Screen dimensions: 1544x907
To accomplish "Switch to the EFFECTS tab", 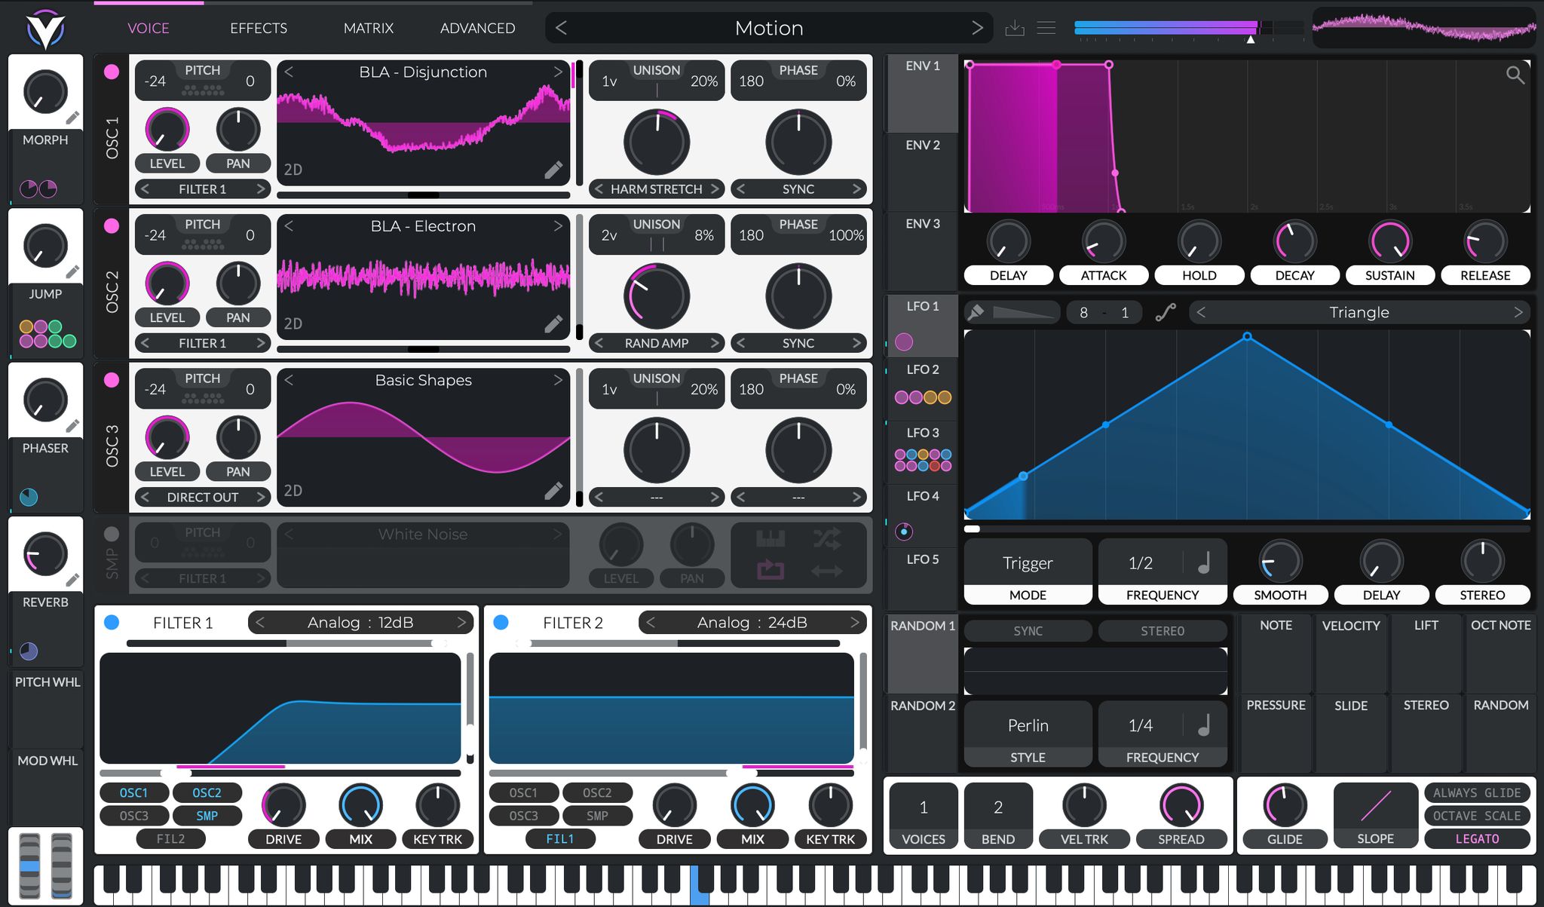I will (259, 29).
